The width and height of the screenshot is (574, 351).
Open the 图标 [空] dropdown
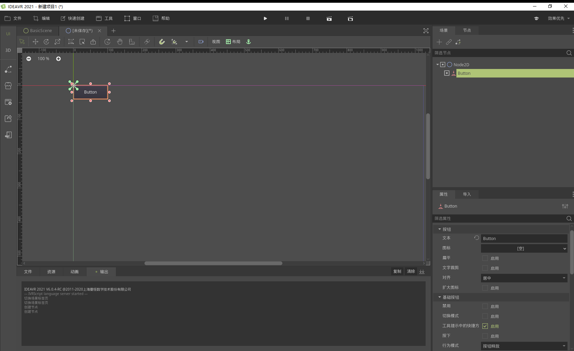(524, 249)
